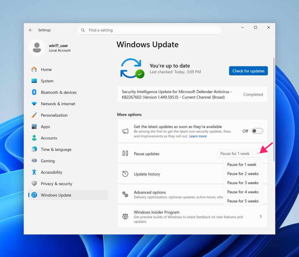Image resolution: width=299 pixels, height=257 pixels.
Task: Open Accessibility settings
Action: [68, 172]
